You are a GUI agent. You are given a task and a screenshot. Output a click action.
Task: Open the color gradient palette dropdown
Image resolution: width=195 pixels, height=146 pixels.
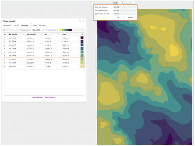tap(72, 30)
